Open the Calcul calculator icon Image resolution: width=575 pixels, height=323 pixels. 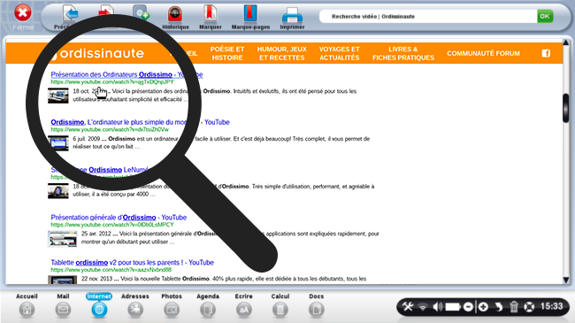pyautogui.click(x=280, y=310)
